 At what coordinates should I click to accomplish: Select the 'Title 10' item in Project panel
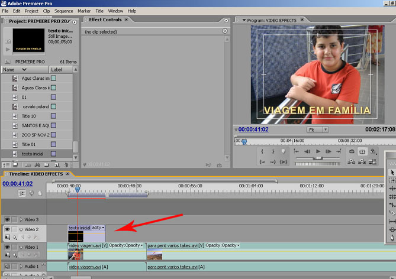[x=29, y=116]
